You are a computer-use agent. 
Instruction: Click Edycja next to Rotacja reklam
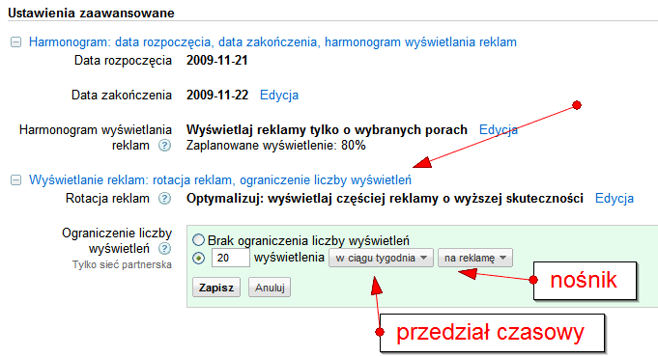click(615, 199)
